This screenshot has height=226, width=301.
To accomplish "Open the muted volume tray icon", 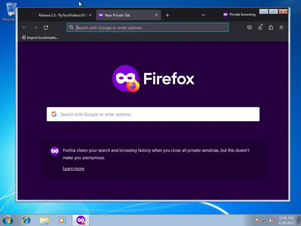I will tap(271, 221).
